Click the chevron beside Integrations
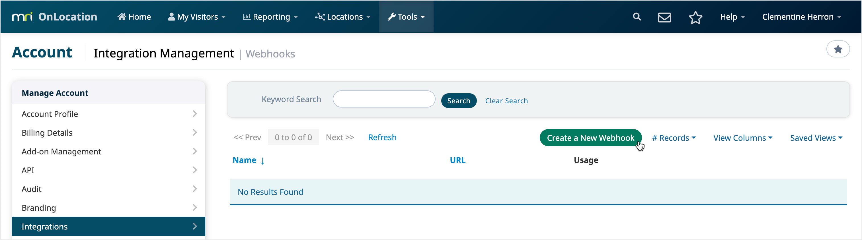 195,226
